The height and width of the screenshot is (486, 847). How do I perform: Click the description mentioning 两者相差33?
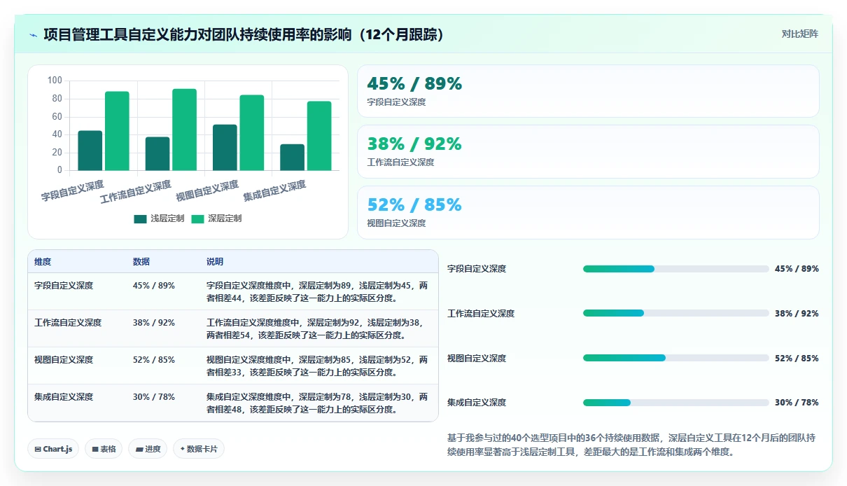(x=318, y=366)
